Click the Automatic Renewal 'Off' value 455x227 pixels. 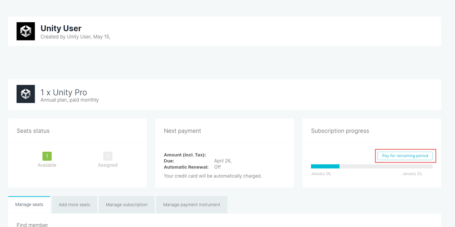[x=217, y=167]
